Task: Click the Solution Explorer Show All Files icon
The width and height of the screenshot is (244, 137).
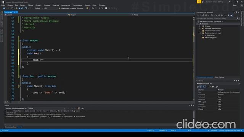Action: click(222, 15)
